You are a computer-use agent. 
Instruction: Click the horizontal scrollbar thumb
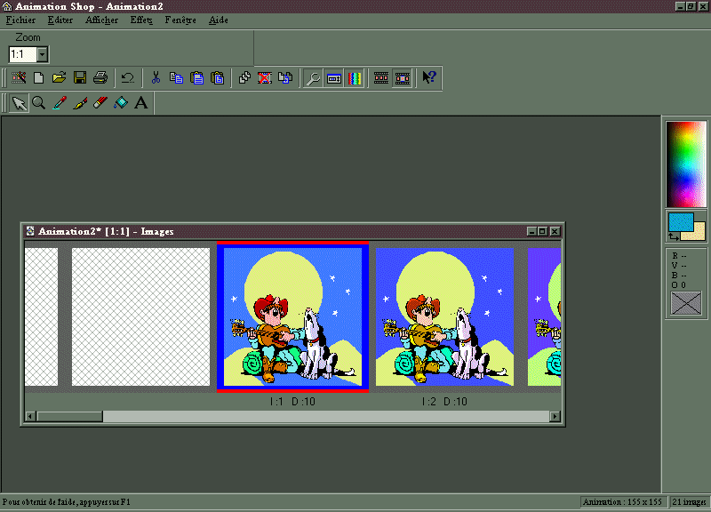pyautogui.click(x=70, y=416)
